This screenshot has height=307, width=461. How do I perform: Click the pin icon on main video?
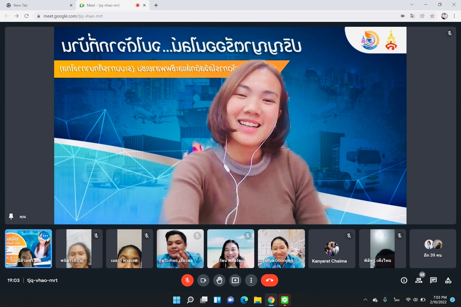[x=11, y=216]
